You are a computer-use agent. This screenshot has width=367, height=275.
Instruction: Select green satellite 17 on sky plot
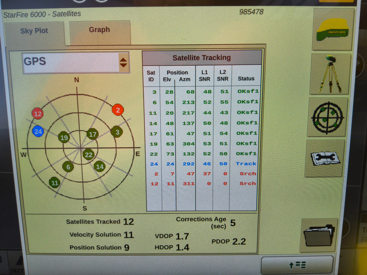pyautogui.click(x=92, y=134)
